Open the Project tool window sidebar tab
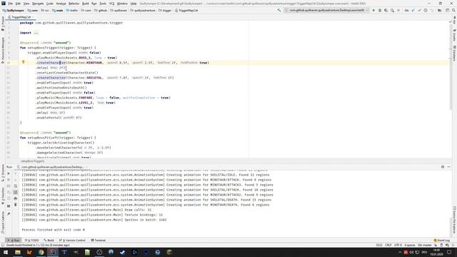 click(x=3, y=24)
